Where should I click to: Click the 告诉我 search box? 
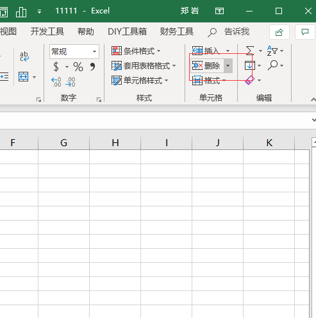228,32
